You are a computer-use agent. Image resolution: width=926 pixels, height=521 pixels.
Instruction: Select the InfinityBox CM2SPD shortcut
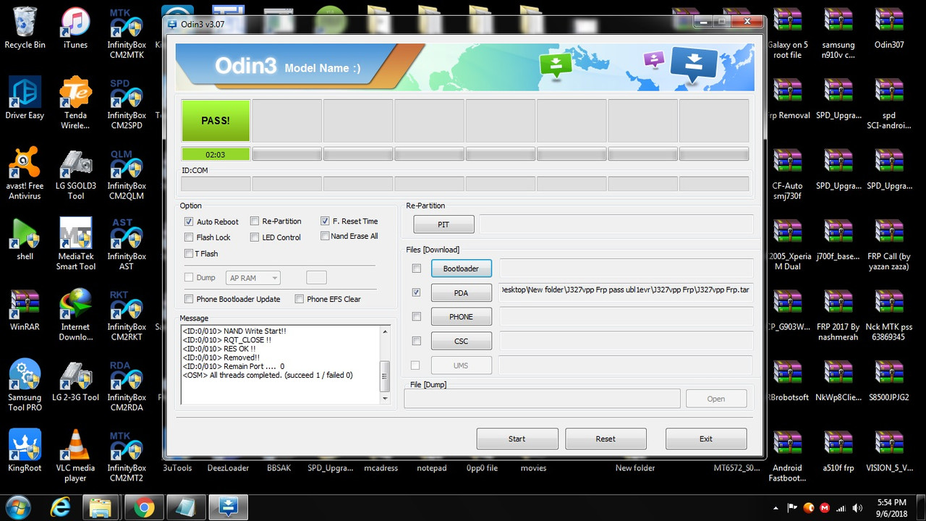[127, 104]
